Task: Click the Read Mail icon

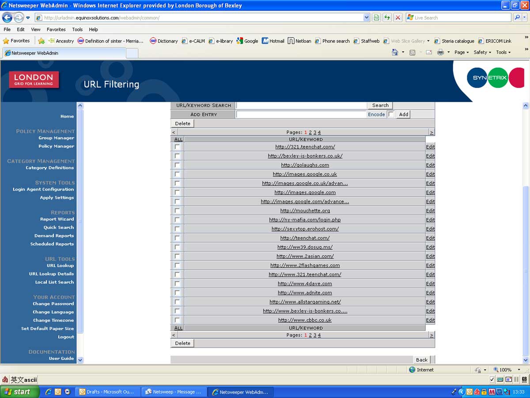Action: point(428,52)
